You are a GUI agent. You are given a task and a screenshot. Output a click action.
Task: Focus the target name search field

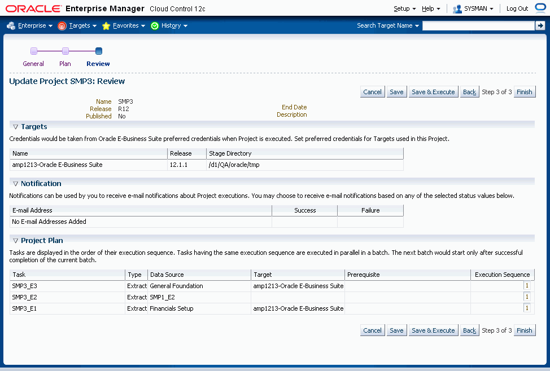[478, 25]
